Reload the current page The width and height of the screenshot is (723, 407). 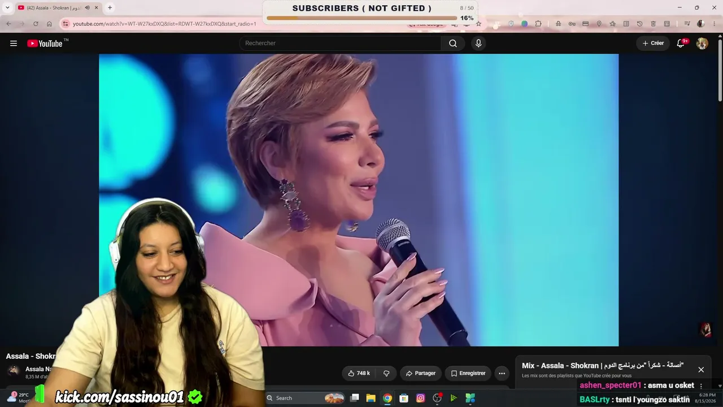[x=36, y=24]
